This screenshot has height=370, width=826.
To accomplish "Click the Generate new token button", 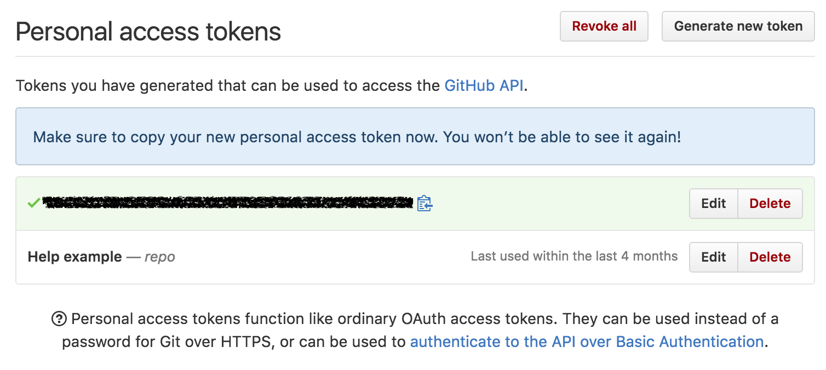I will coord(738,26).
